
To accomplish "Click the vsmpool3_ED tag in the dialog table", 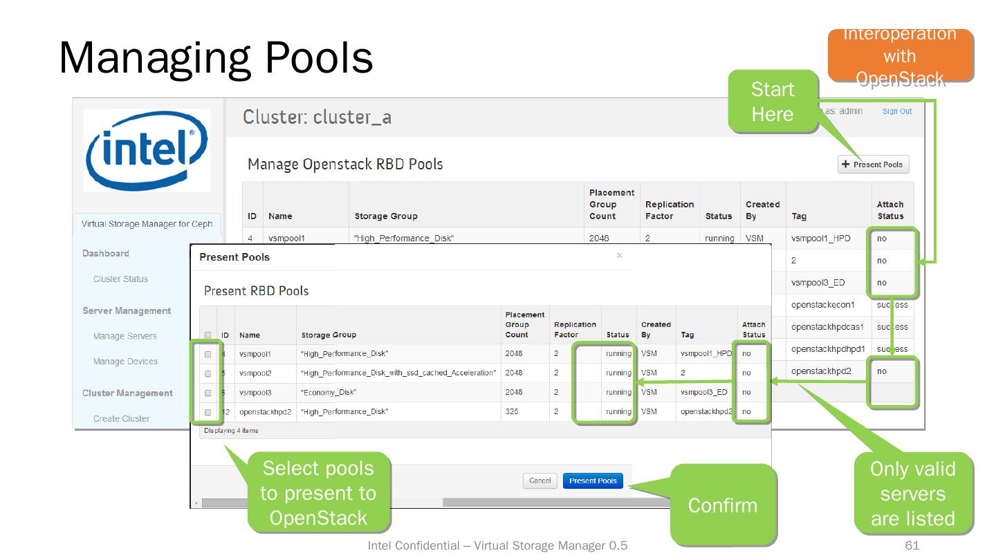I will pos(704,393).
